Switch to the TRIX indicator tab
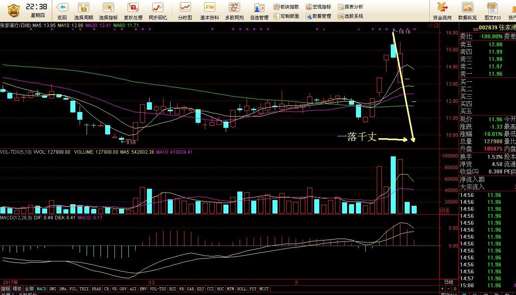The height and width of the screenshot is (295, 516). coord(84,289)
